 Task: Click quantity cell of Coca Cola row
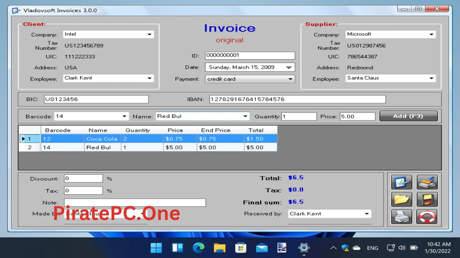point(142,139)
